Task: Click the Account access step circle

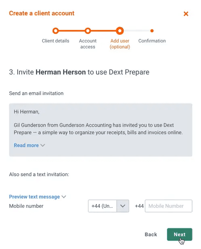Action: click(88, 31)
